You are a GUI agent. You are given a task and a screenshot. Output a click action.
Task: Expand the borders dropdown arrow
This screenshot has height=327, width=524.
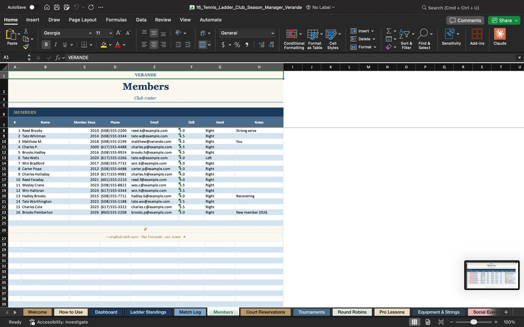point(91,45)
